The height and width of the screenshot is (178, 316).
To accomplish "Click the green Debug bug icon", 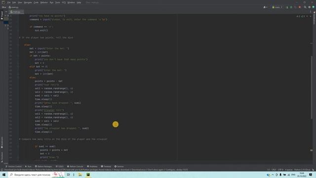I will [291, 7].
